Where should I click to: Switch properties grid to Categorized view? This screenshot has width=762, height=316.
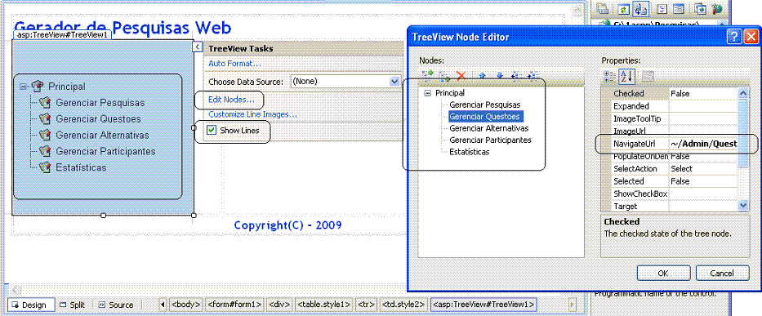[609, 76]
